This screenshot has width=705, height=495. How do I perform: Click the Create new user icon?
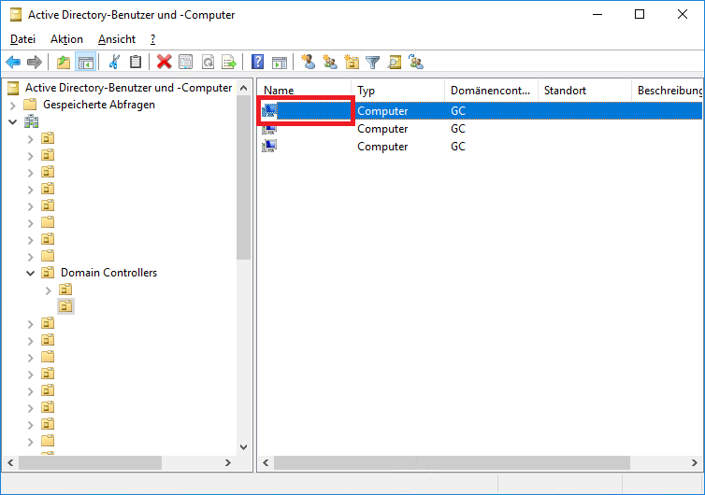tap(308, 62)
